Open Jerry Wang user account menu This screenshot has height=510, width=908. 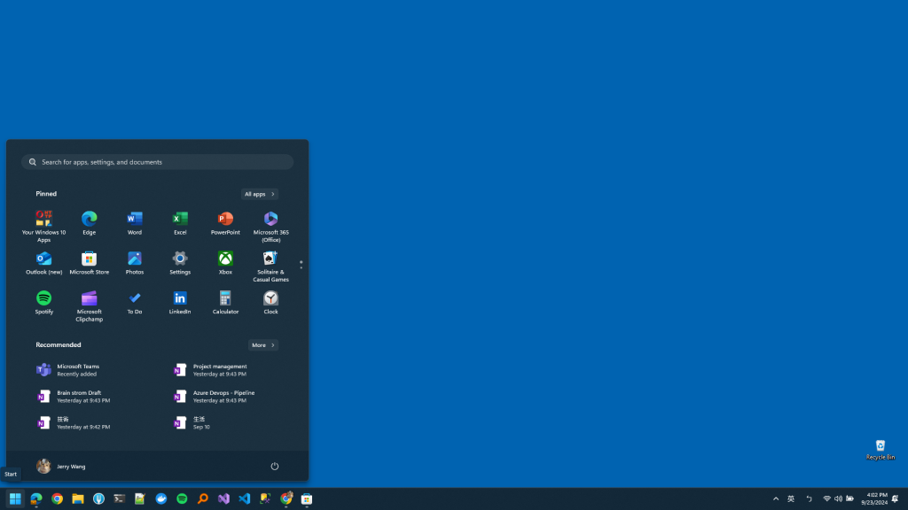61,466
